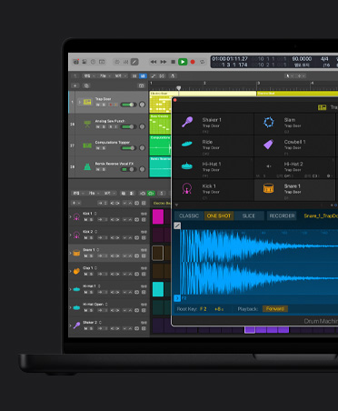This screenshot has height=411, width=338.
Task: Toggle the Editors pencil icon in control bar
Action: coord(134,62)
